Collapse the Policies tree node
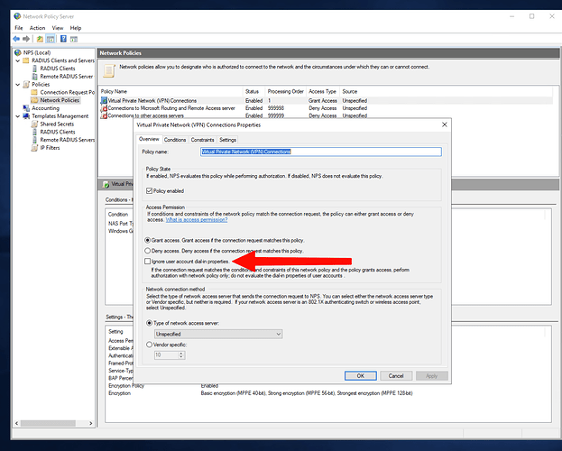Screen dimensions: 562x451 (17, 85)
